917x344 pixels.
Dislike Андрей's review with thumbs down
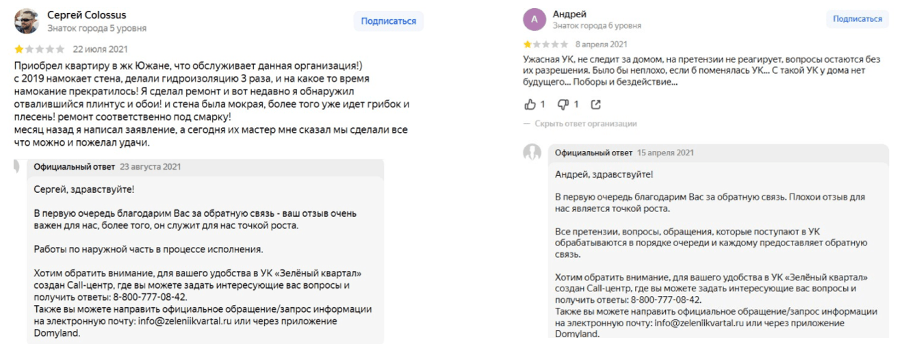[563, 105]
